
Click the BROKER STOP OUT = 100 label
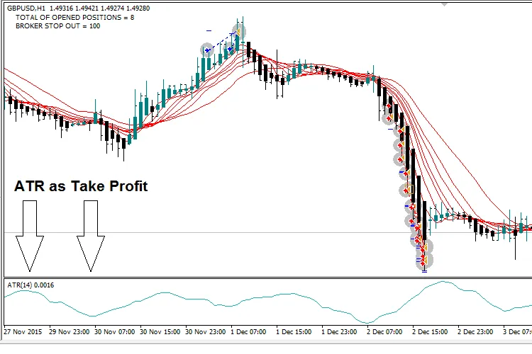pyautogui.click(x=57, y=26)
